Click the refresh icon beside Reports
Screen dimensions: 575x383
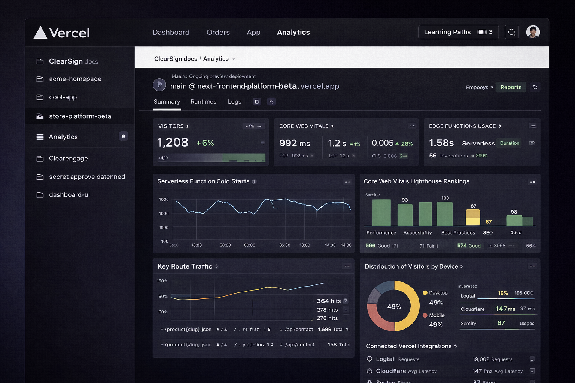(x=535, y=87)
